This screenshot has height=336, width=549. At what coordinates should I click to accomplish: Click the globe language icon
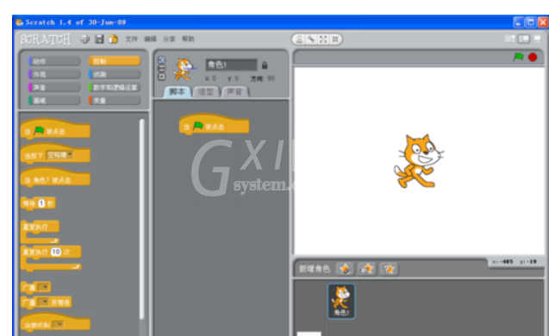(x=84, y=39)
